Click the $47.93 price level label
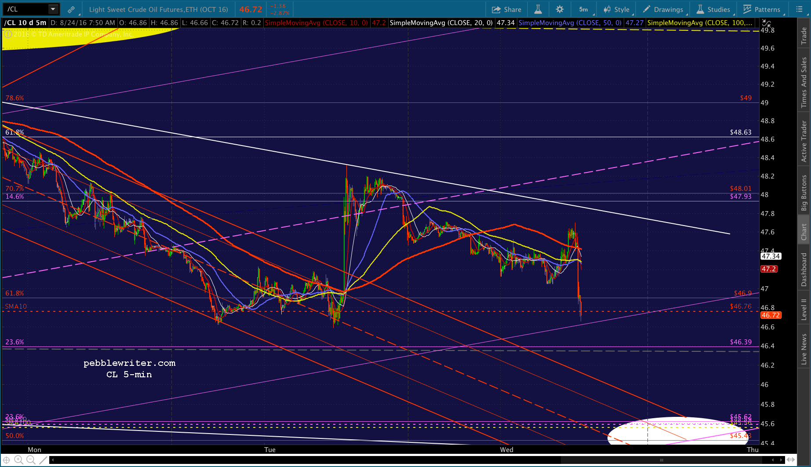The height and width of the screenshot is (467, 811). click(741, 197)
